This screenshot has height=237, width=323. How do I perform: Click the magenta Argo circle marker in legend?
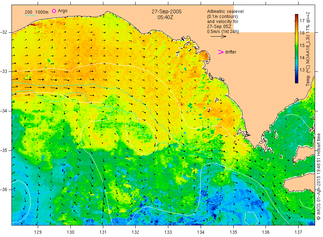(54, 11)
